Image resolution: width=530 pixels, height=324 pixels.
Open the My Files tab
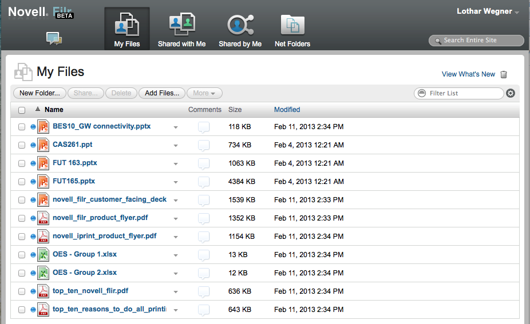click(x=126, y=29)
